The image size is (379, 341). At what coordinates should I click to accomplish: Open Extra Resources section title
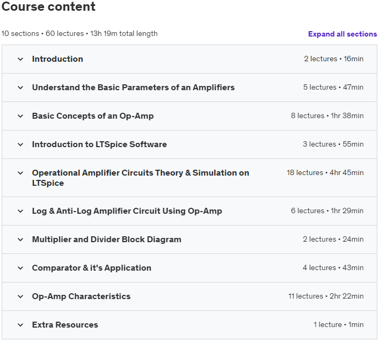coord(65,324)
